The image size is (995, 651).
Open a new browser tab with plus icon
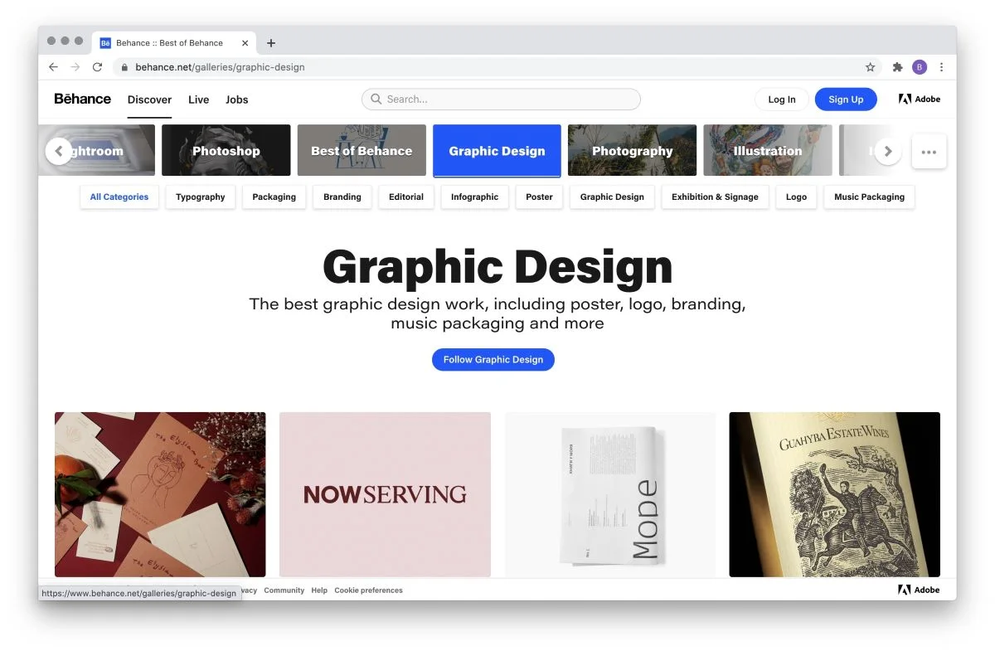270,43
